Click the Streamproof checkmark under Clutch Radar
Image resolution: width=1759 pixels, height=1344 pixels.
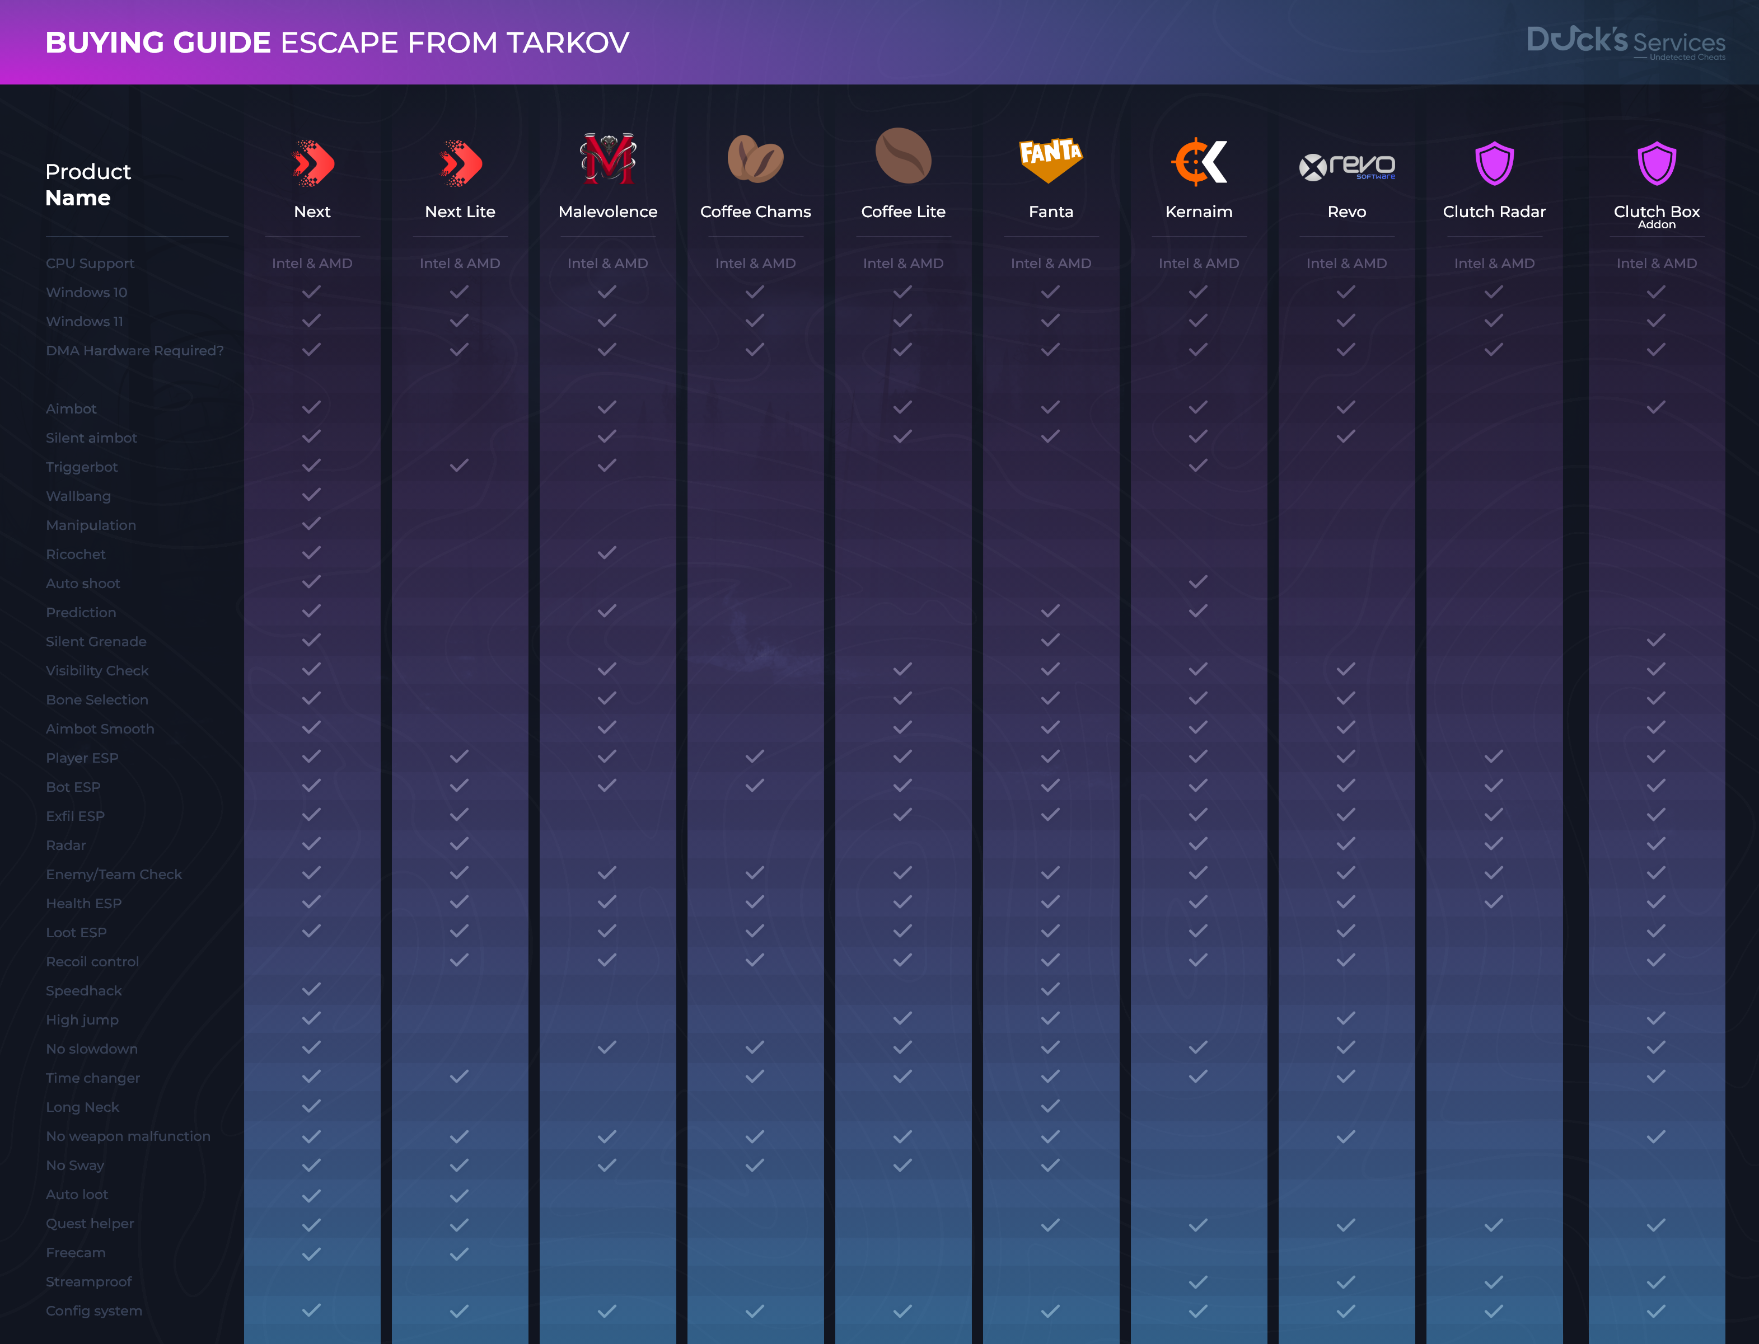point(1493,1281)
